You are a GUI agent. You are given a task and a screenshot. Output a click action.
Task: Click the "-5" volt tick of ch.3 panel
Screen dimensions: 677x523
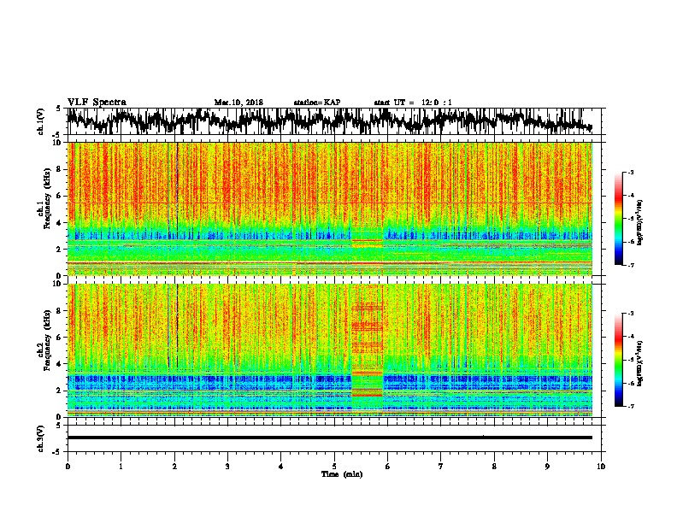pos(57,452)
